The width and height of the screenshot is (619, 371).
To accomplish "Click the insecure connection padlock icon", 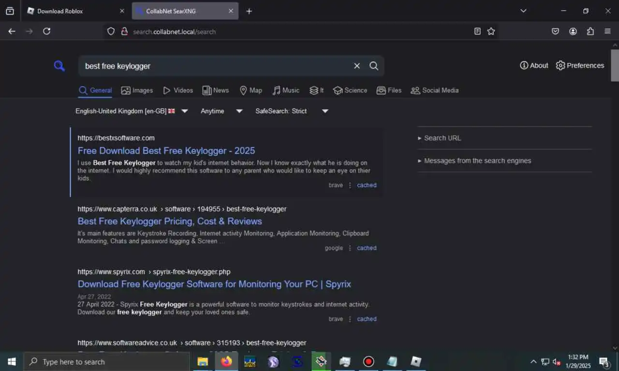I will pos(124,31).
